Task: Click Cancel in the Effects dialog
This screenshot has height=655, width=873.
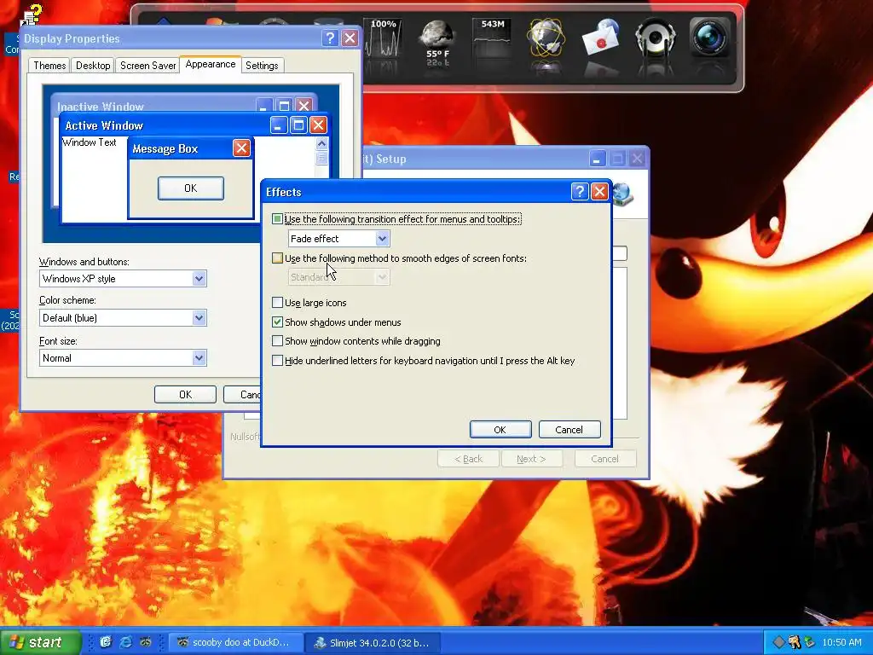Action: [569, 430]
